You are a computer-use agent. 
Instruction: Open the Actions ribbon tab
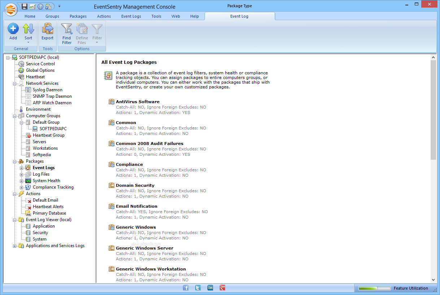[x=104, y=16]
